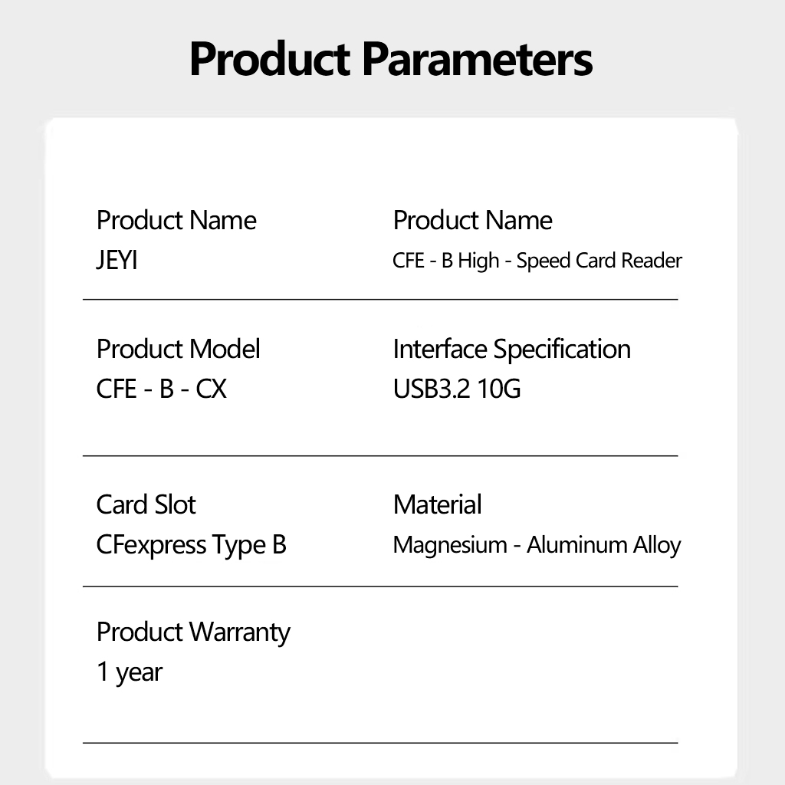
Task: Click the Product Name label above the card reader description
Action: point(472,221)
